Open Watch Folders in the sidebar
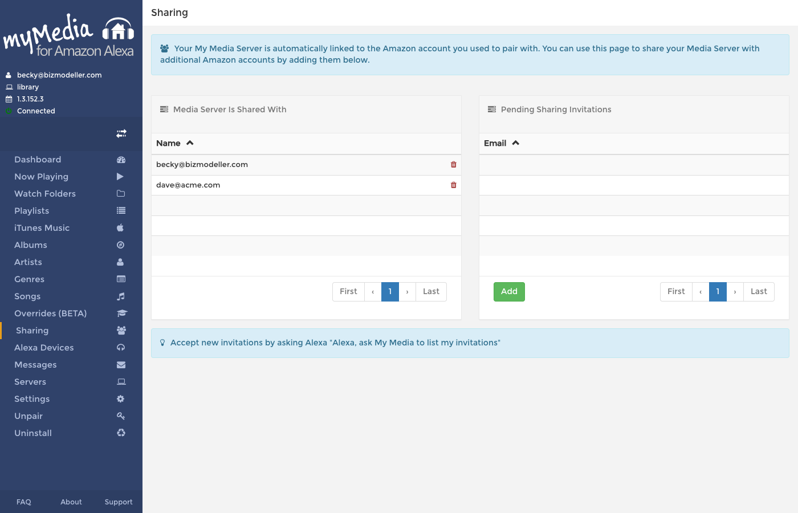Image resolution: width=798 pixels, height=513 pixels. coord(45,194)
